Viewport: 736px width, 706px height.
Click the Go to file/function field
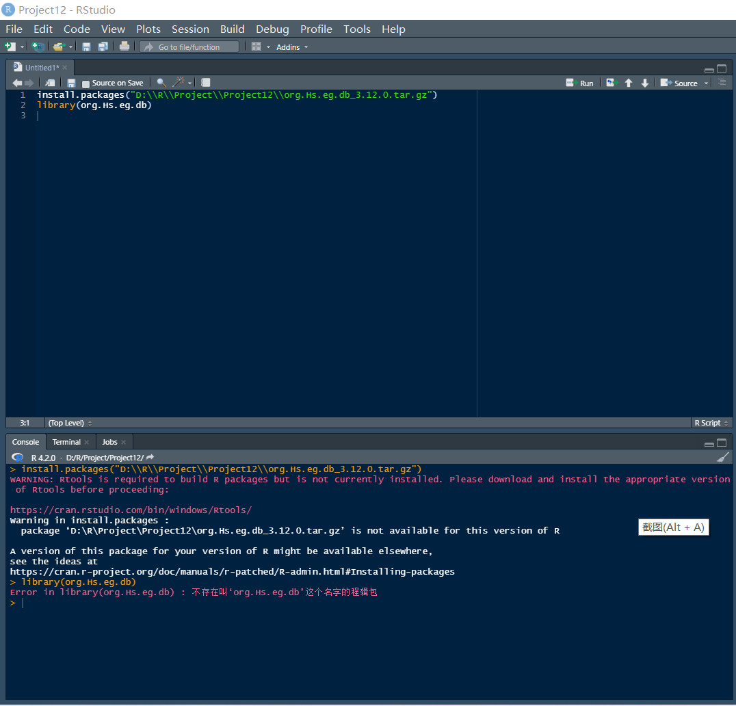tap(189, 47)
